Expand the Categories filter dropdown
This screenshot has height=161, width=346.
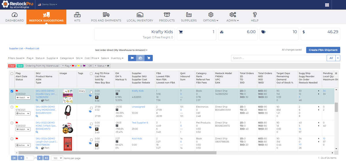[67, 58]
